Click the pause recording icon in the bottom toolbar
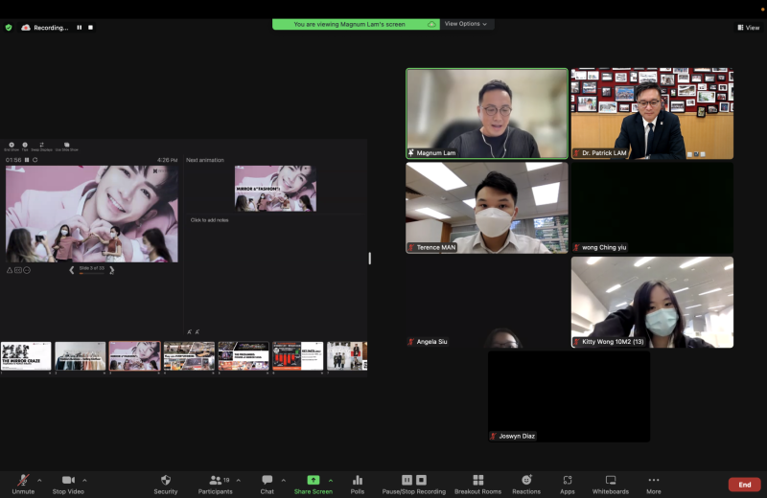The image size is (767, 498). 407,480
